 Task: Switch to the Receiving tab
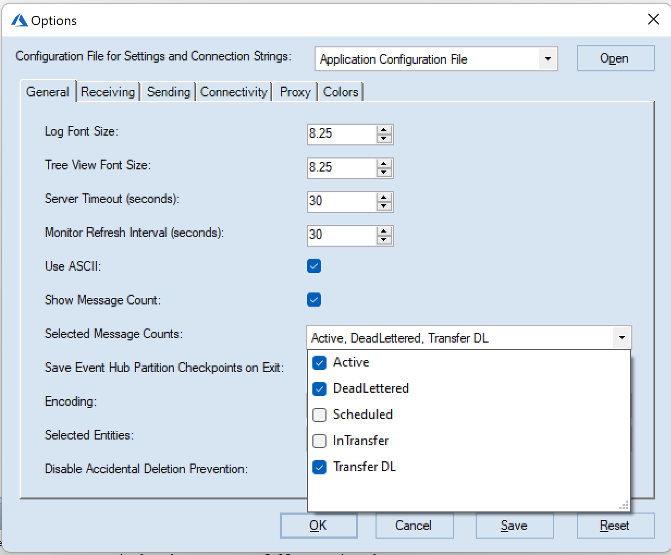tap(108, 92)
